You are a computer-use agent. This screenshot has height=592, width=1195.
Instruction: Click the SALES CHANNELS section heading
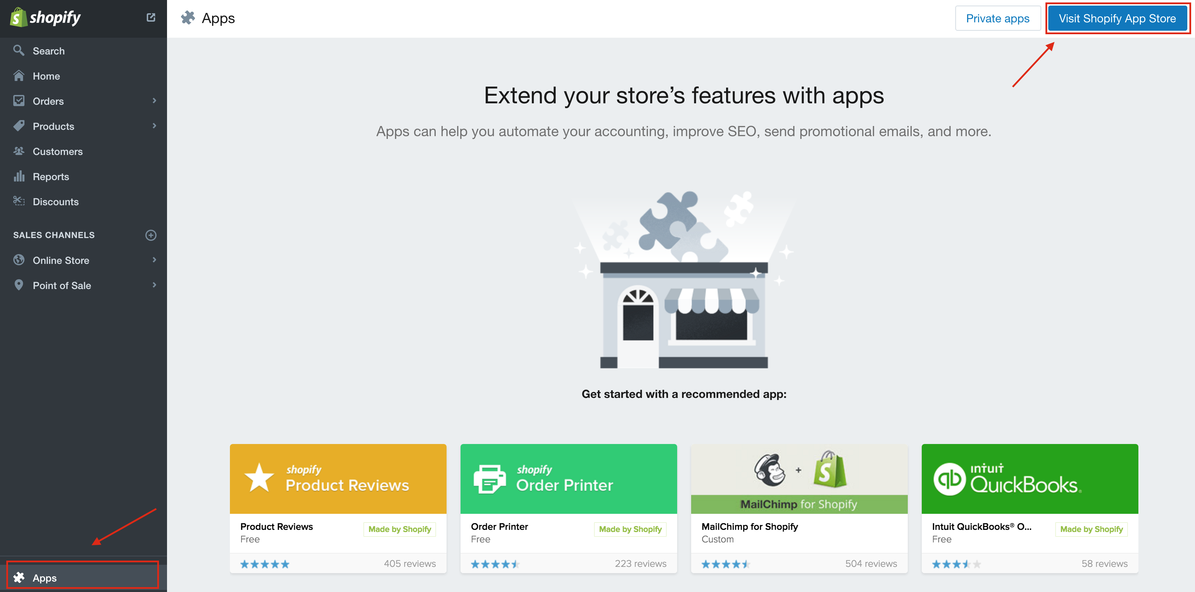point(54,235)
